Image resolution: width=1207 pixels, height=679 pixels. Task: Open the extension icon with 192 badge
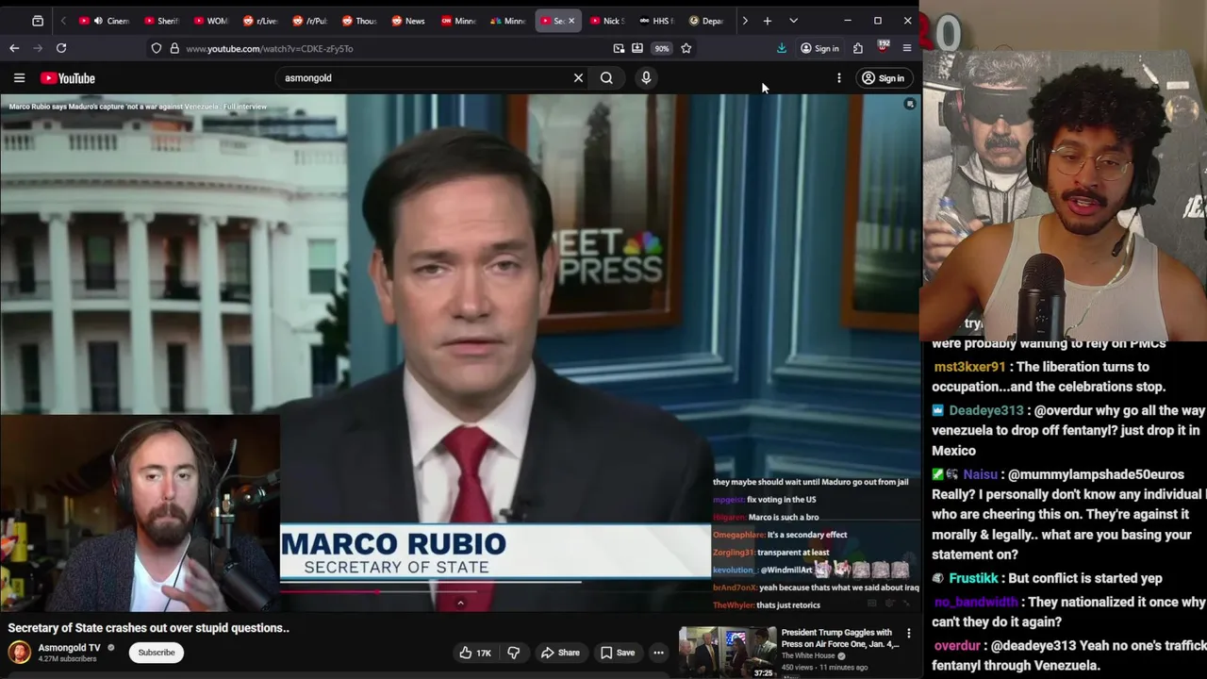click(883, 47)
